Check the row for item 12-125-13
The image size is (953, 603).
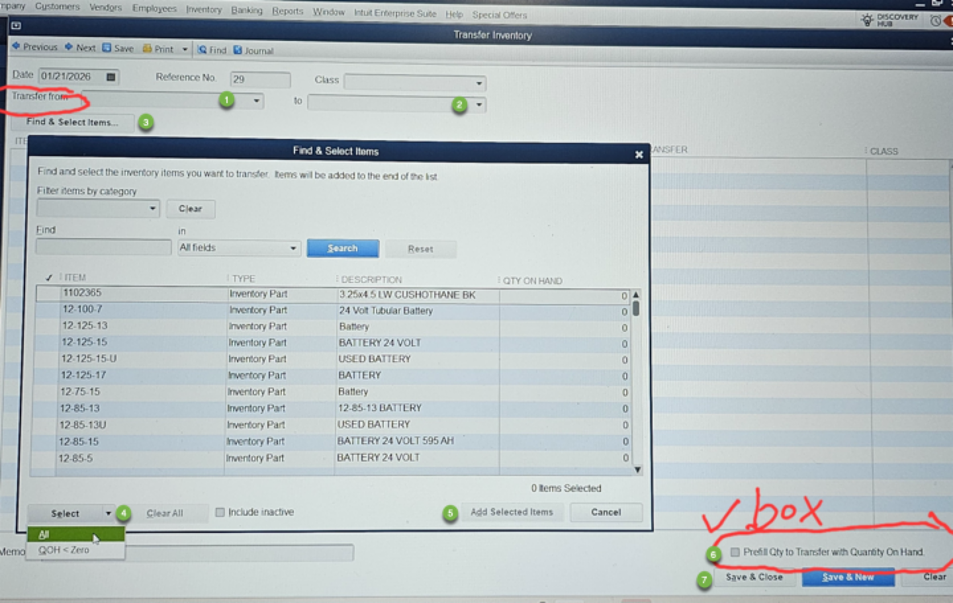point(47,326)
